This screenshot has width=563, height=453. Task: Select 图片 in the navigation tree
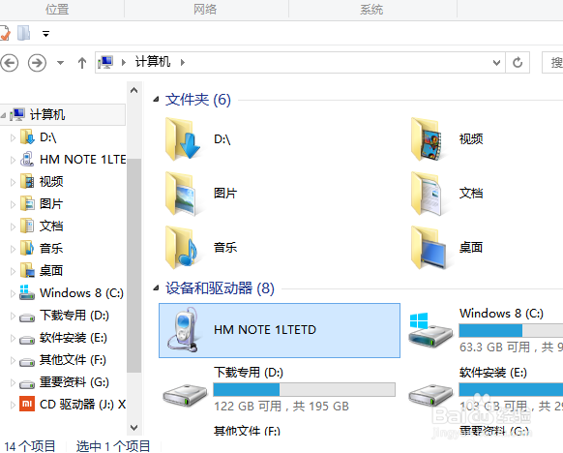click(x=51, y=203)
